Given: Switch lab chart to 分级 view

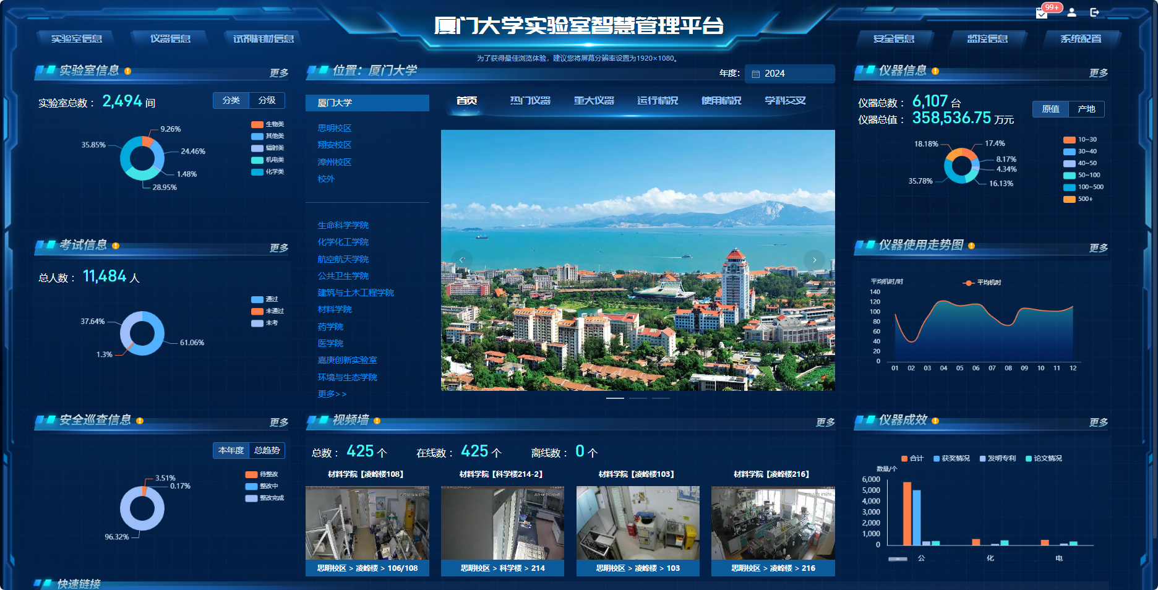Looking at the screenshot, I should [267, 100].
